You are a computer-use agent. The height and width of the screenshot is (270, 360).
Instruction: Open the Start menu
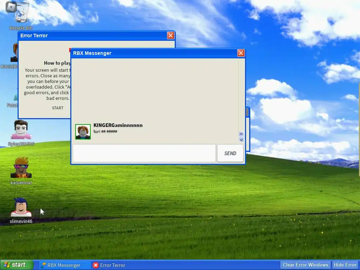point(17,265)
